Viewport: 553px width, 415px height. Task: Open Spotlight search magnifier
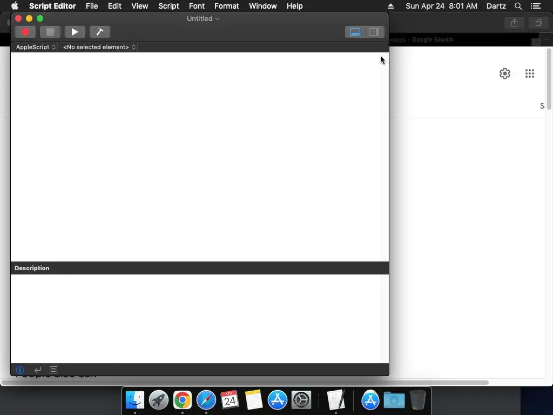[518, 6]
